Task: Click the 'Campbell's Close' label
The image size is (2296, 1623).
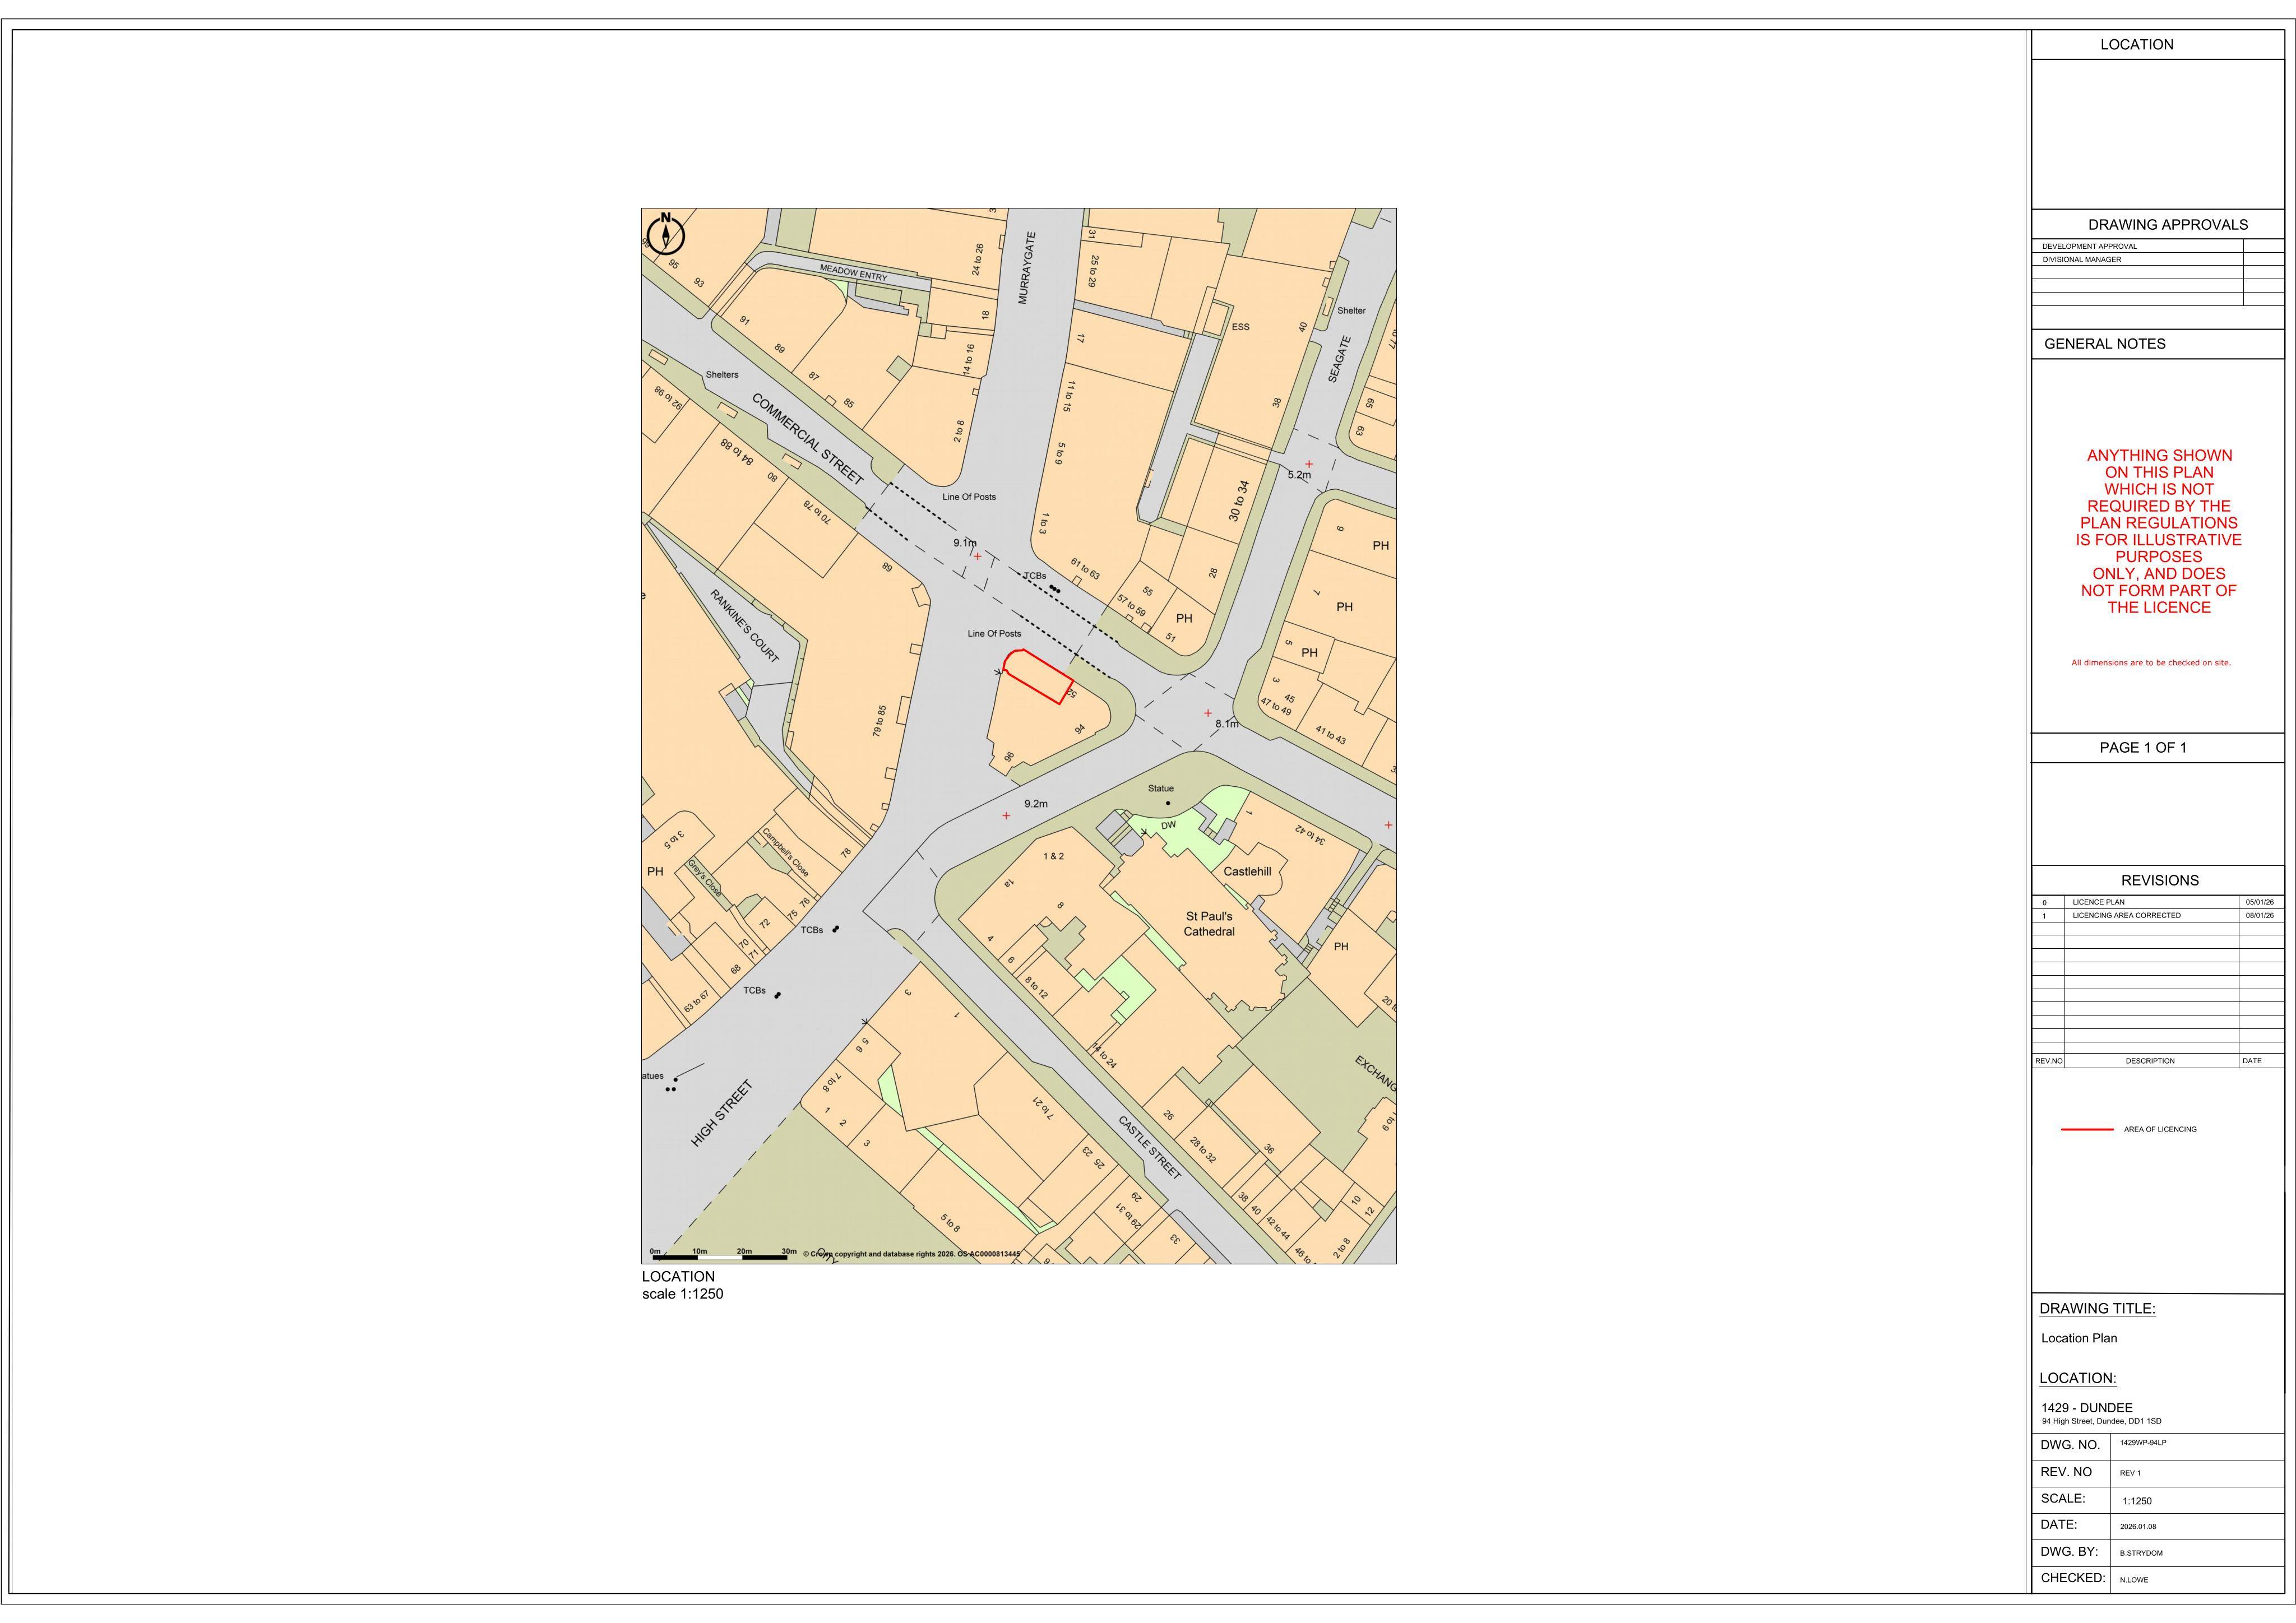Action: click(786, 852)
